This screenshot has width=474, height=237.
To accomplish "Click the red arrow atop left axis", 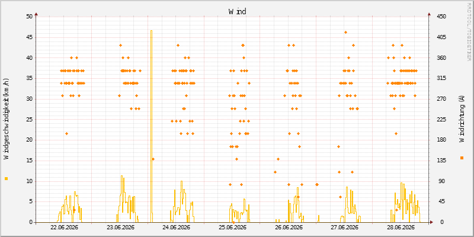I will point(36,14).
